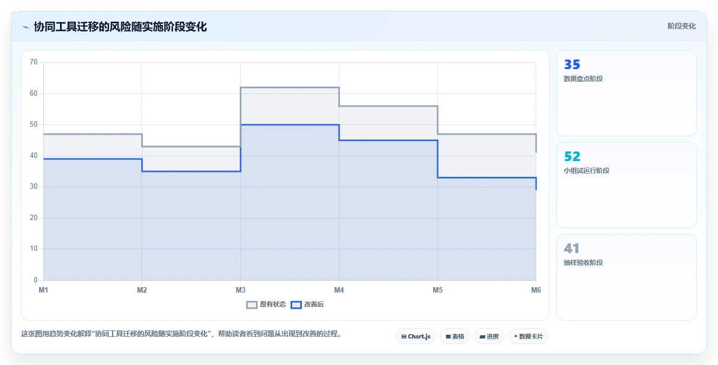Click the 70 y-axis tick label
This screenshot has height=365, width=718.
pyautogui.click(x=34, y=62)
